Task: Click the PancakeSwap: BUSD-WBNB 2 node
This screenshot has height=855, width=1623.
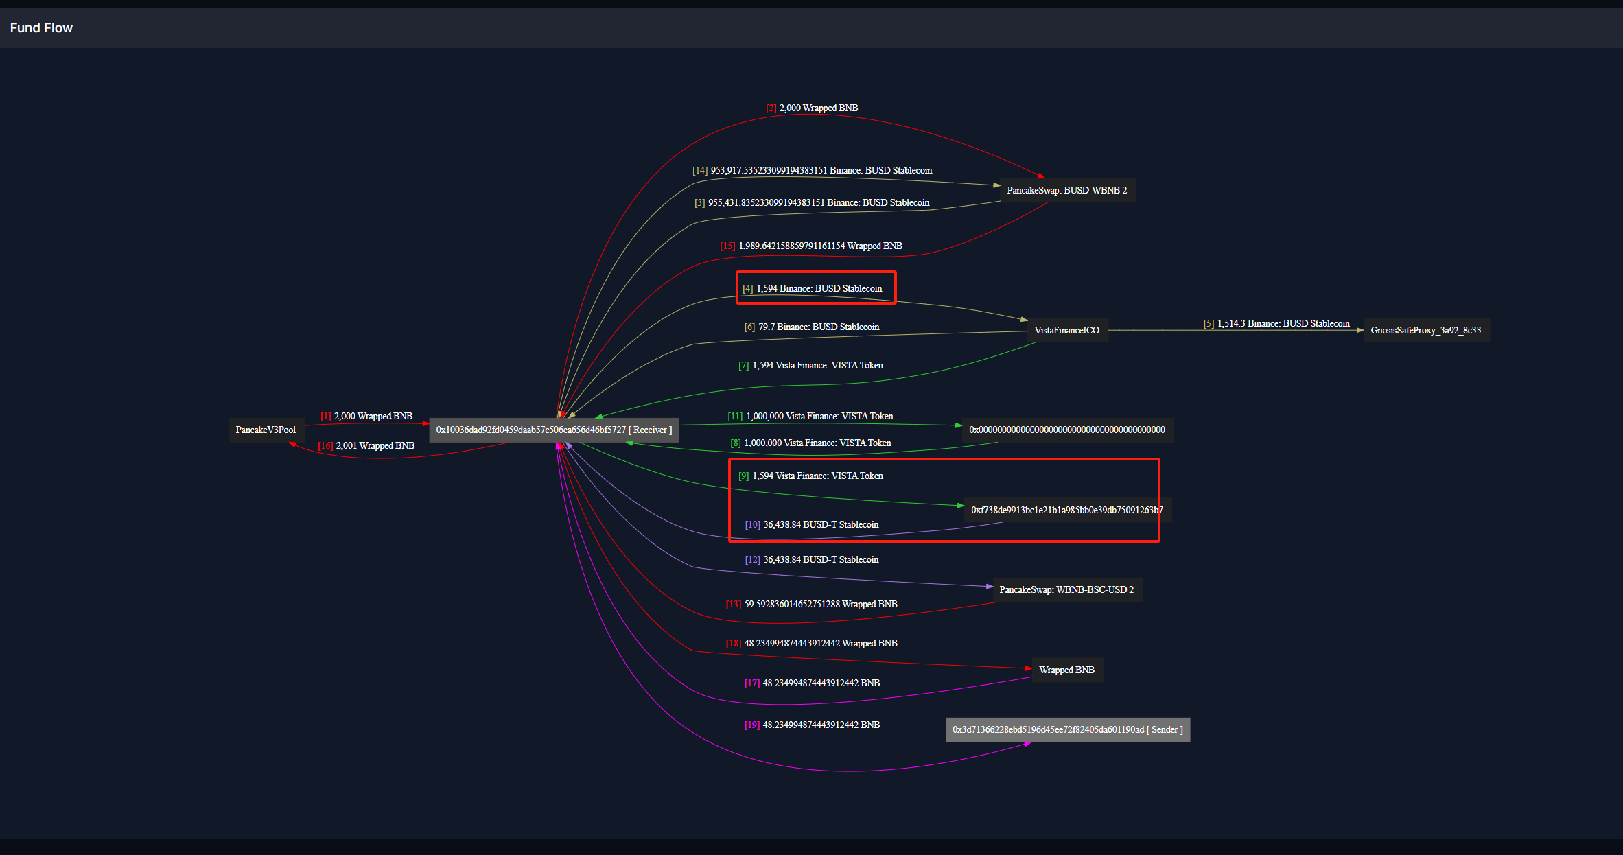Action: click(x=1066, y=191)
